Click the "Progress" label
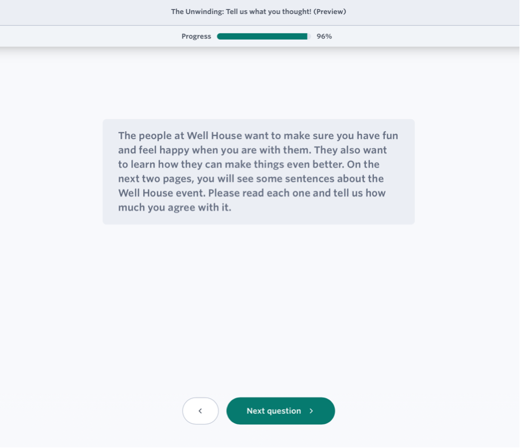The height and width of the screenshot is (448, 520). pos(196,36)
